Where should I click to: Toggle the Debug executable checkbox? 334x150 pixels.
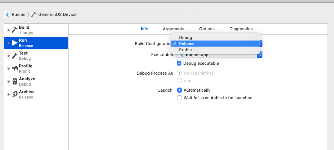[179, 63]
